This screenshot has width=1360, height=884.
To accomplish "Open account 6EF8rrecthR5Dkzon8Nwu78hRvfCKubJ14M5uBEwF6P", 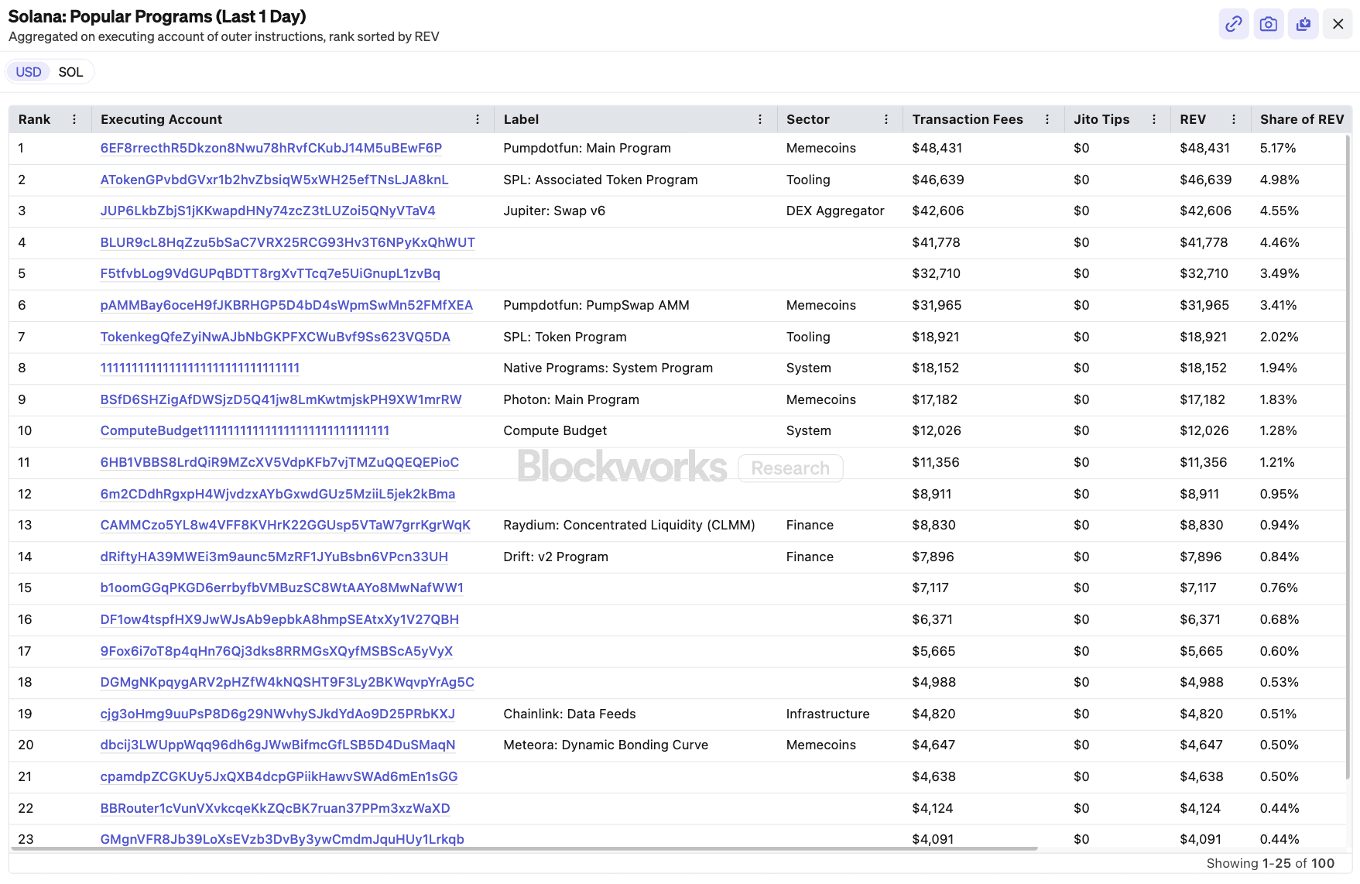I will (x=271, y=148).
